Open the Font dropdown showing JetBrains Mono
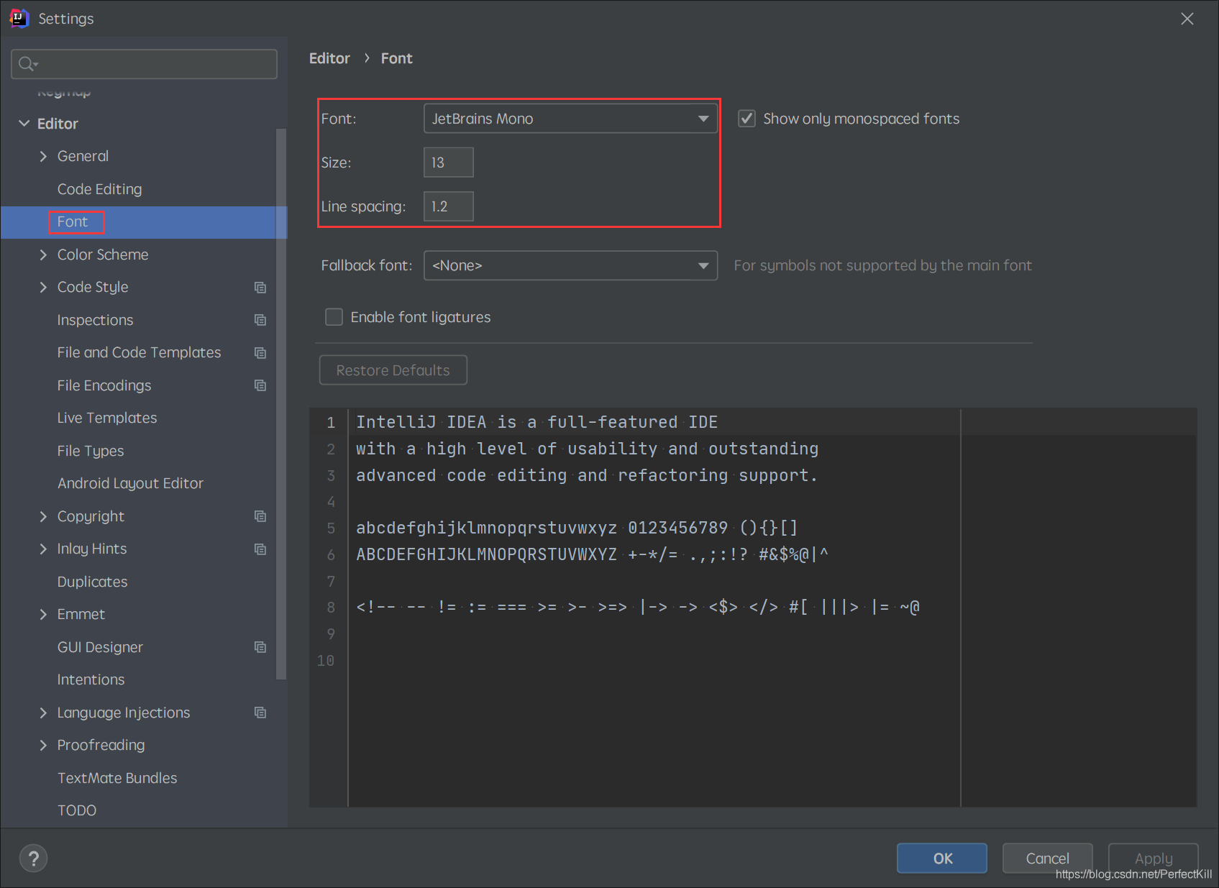Viewport: 1219px width, 888px height. (x=570, y=119)
